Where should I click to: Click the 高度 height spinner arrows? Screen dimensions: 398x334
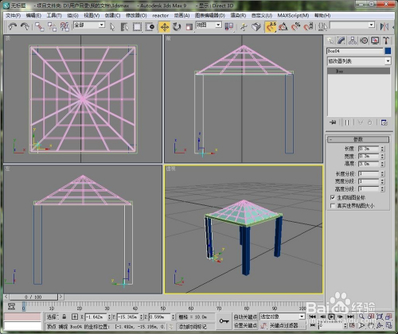(x=382, y=164)
